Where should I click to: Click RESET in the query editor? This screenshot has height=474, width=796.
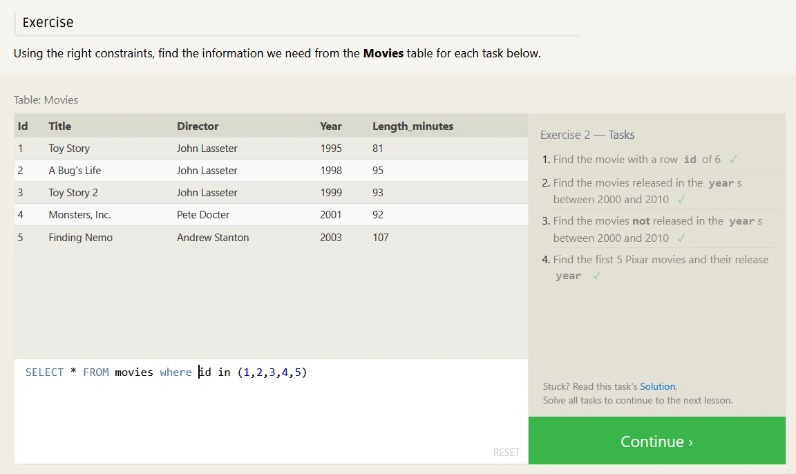pyautogui.click(x=506, y=452)
